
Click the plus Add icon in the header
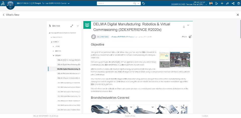pos(222,3)
